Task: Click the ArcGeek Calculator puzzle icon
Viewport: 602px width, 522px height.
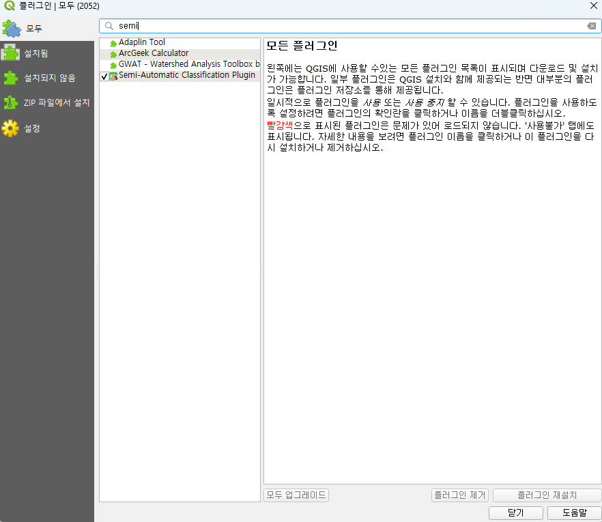Action: [x=113, y=55]
